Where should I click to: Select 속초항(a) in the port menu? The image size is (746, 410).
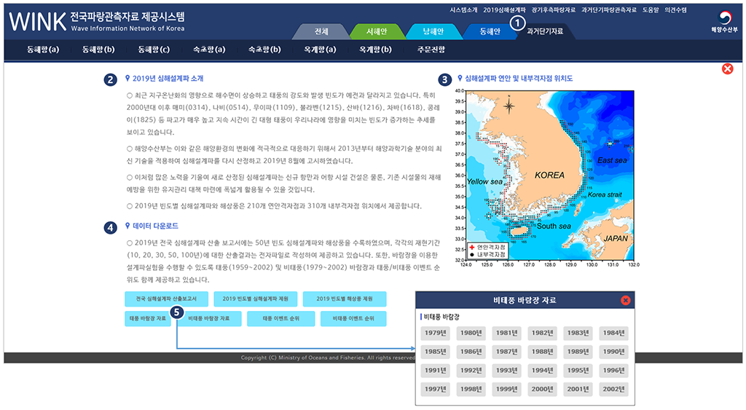209,50
